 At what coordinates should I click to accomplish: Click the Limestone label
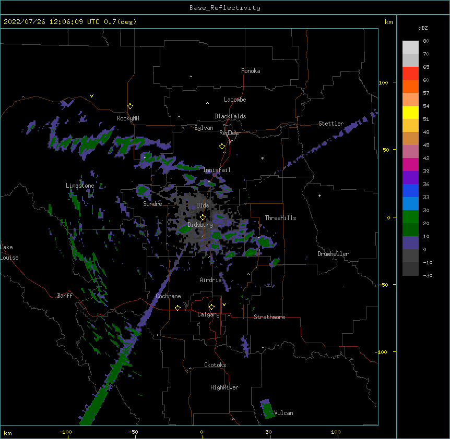[x=80, y=186]
